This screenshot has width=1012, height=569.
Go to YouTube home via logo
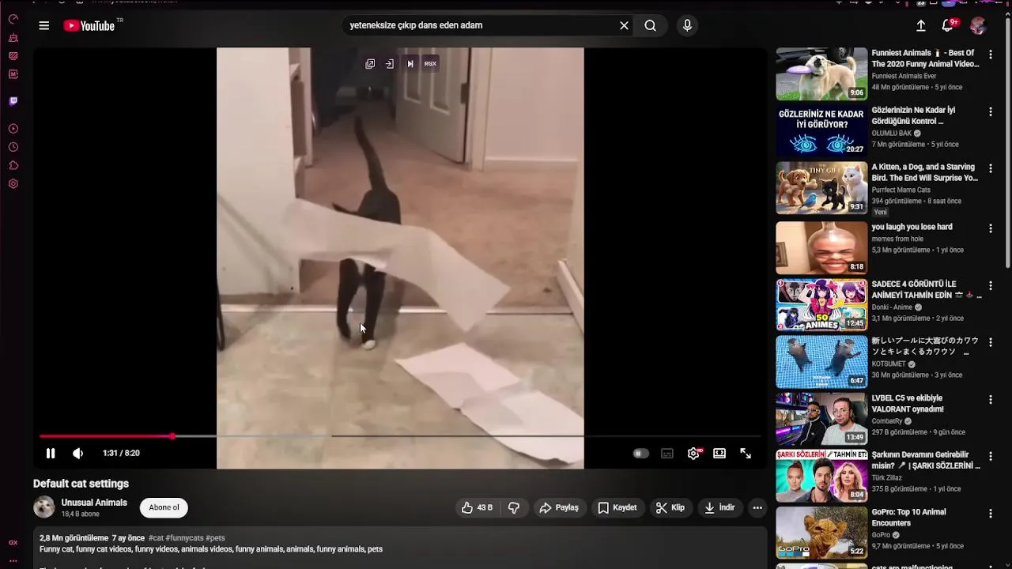tap(89, 25)
